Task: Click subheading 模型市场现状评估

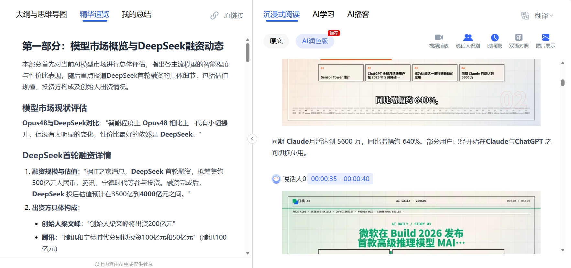Action: pos(55,108)
